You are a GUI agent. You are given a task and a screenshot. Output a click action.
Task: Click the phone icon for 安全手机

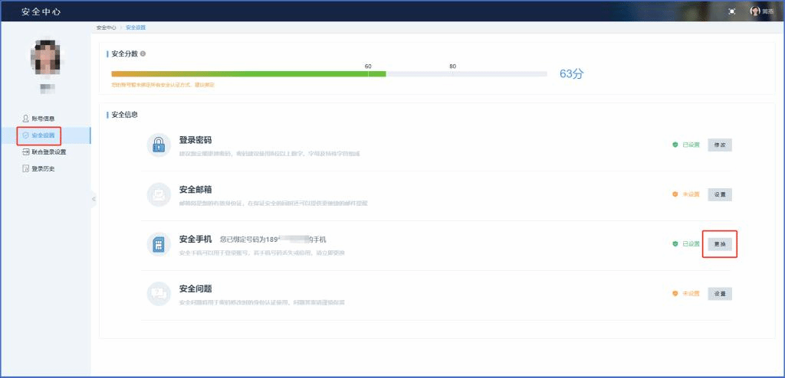pos(159,243)
